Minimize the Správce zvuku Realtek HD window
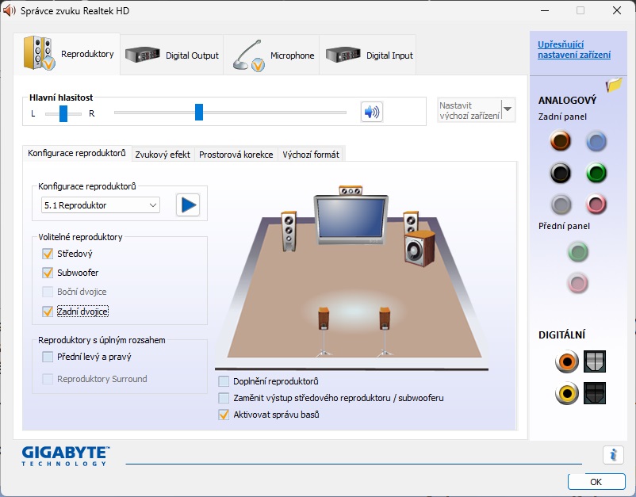The image size is (636, 497). click(x=545, y=10)
